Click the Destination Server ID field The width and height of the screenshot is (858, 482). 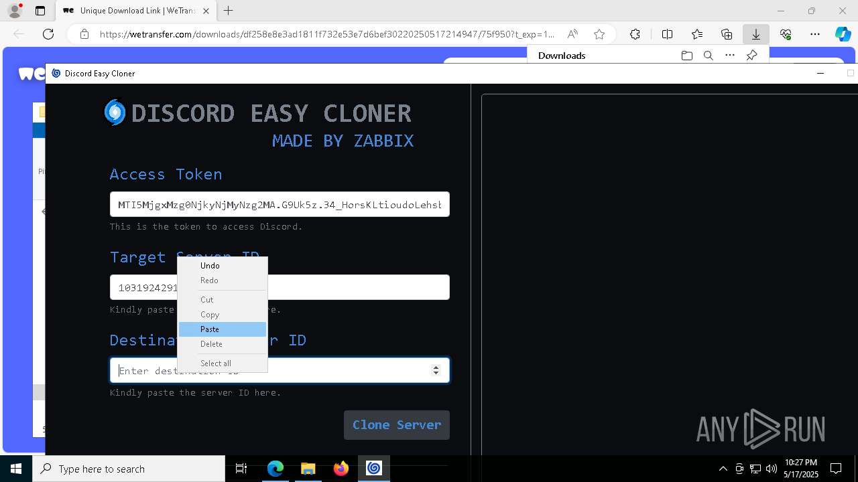click(280, 370)
